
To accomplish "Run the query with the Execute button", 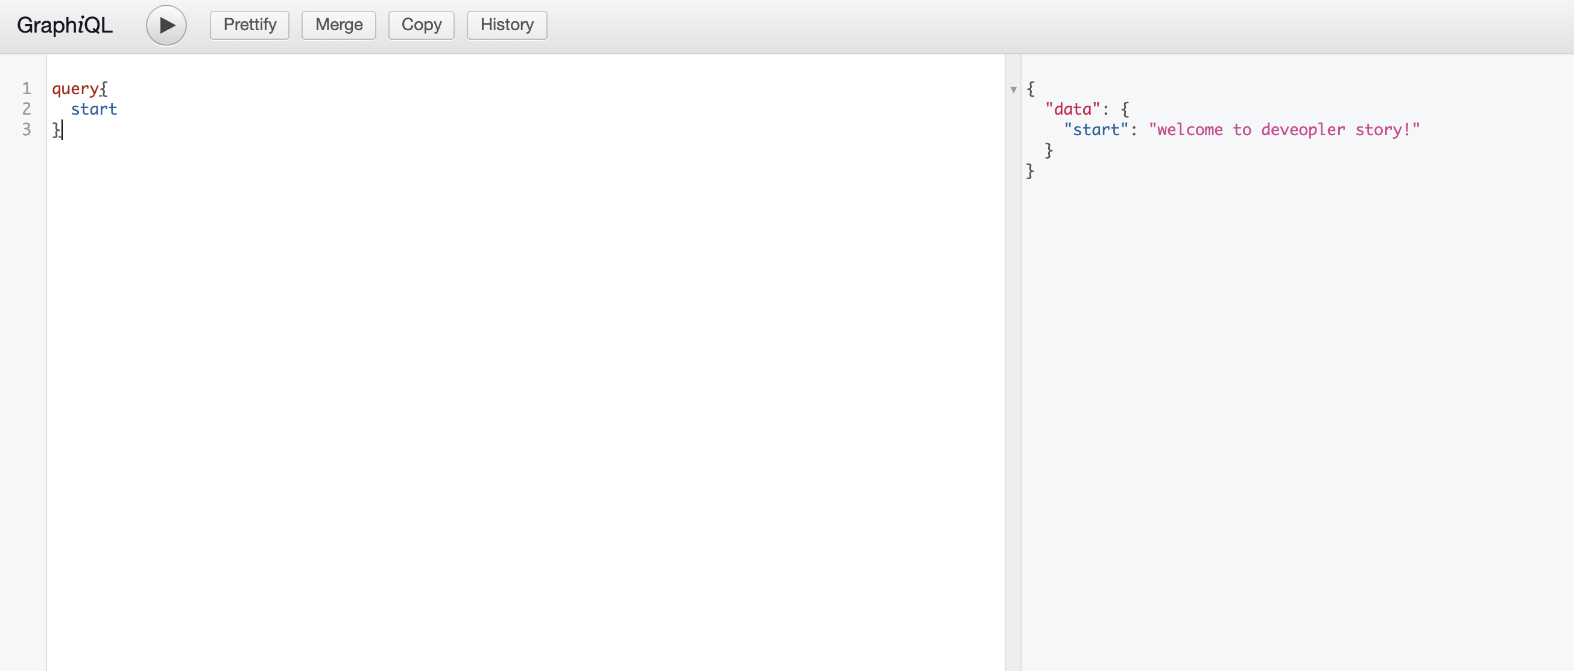I will tap(166, 25).
